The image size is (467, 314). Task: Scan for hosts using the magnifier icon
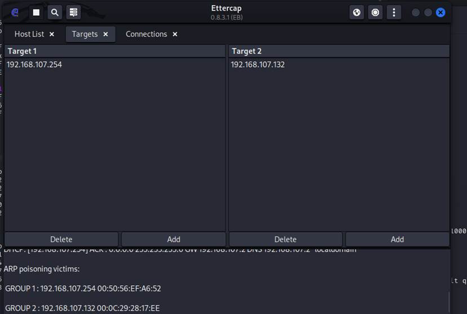pos(55,12)
